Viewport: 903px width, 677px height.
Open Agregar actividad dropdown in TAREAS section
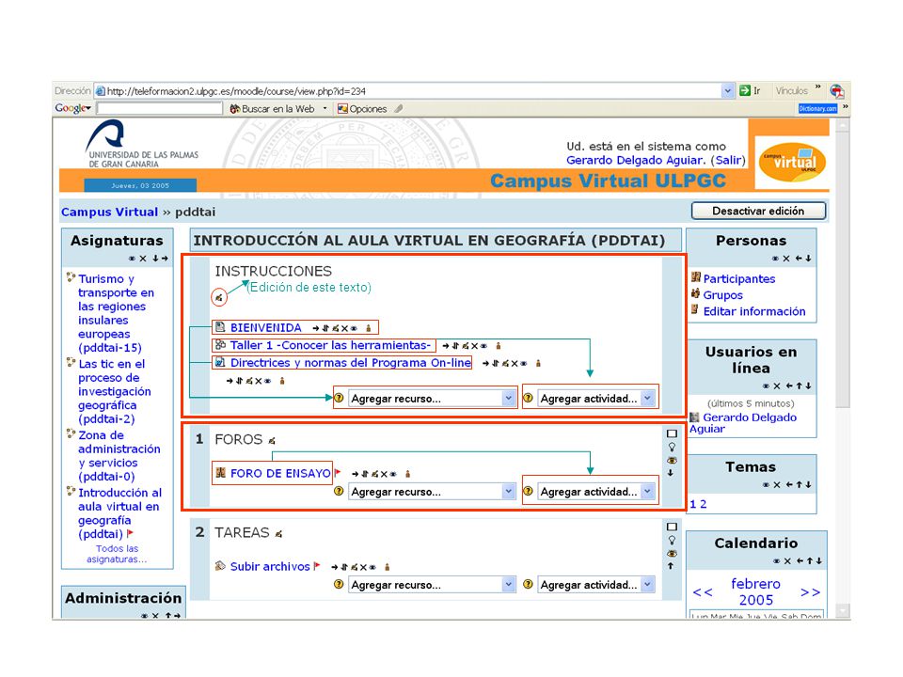pyautogui.click(x=596, y=584)
